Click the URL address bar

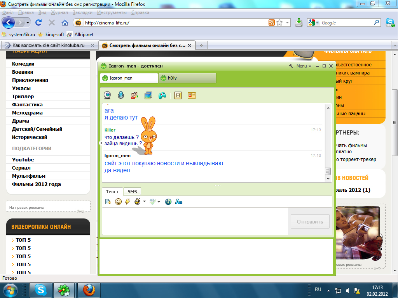tap(176, 23)
